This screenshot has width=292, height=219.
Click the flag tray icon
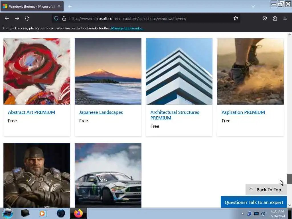(249, 214)
